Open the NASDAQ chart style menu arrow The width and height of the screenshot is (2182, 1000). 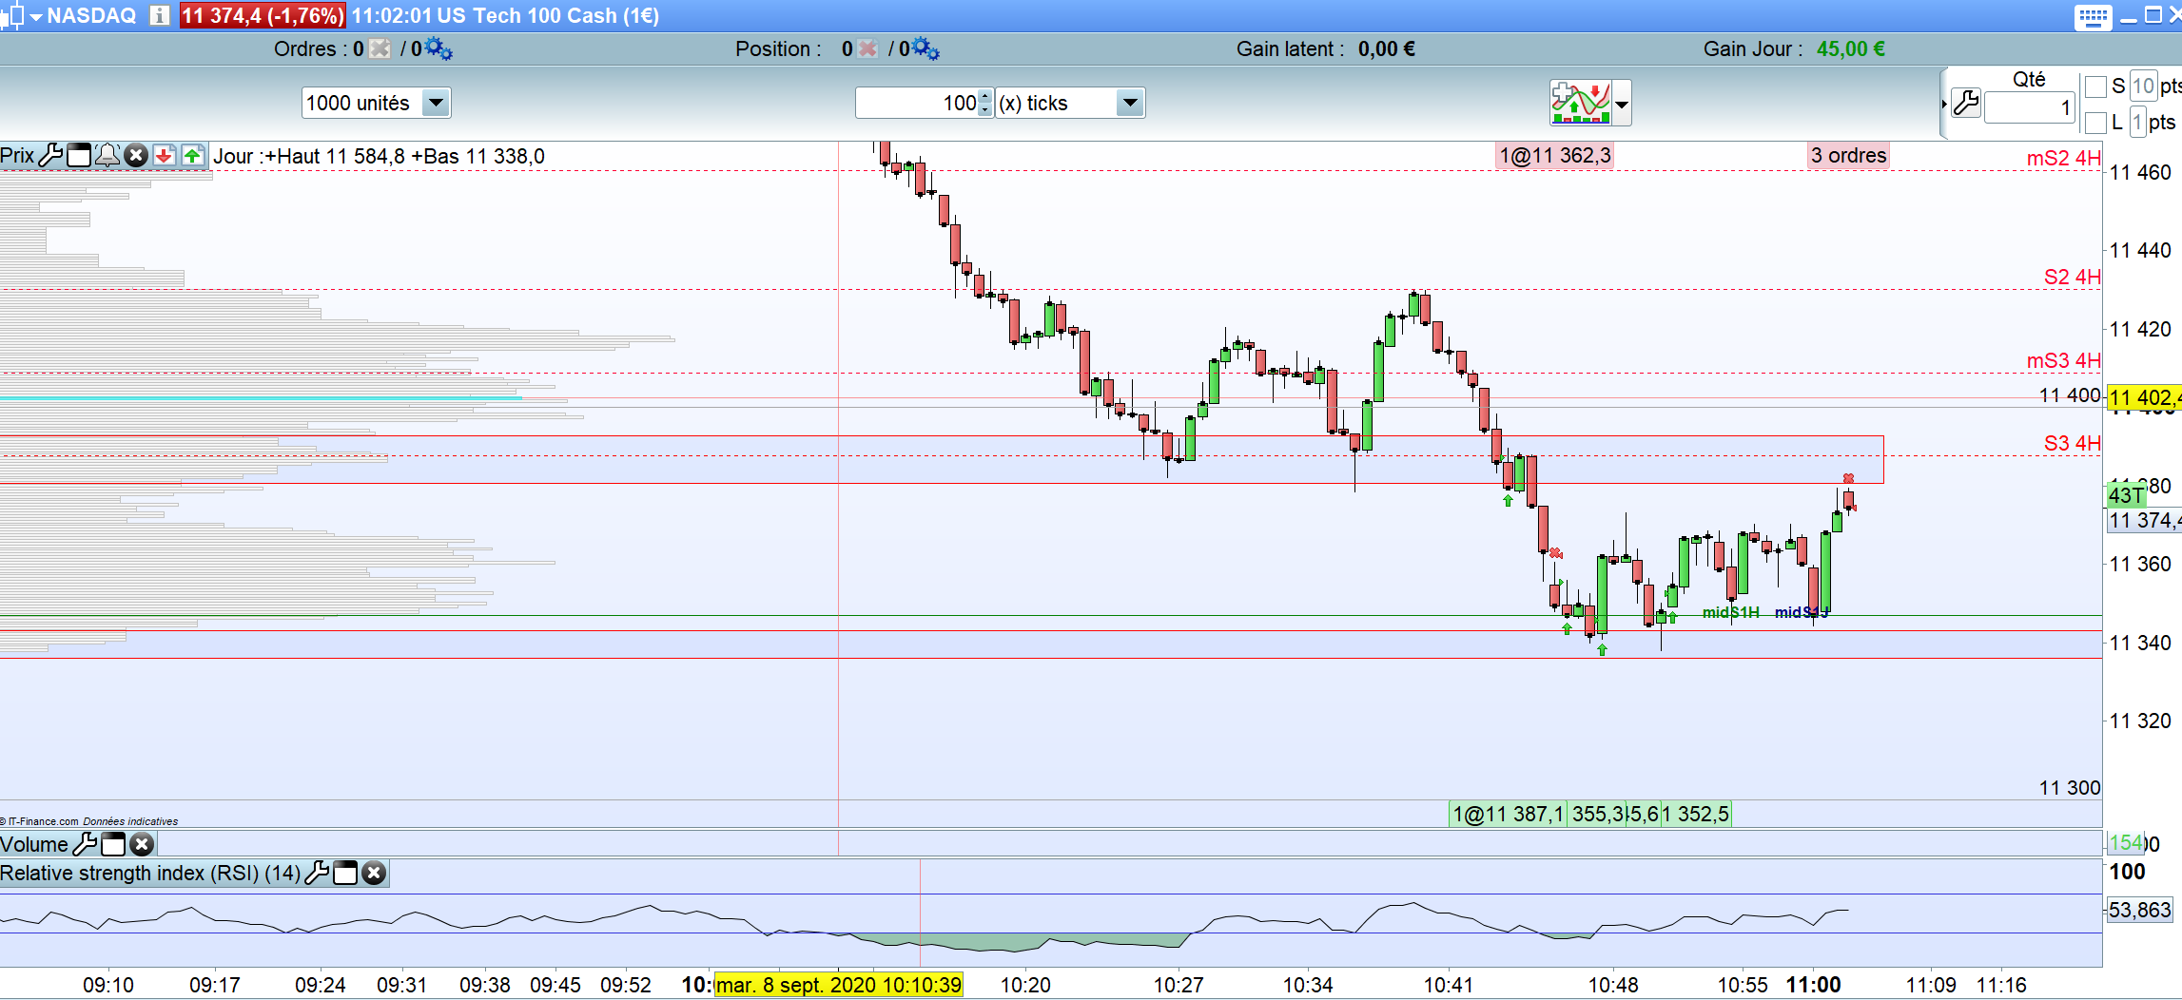click(x=36, y=16)
